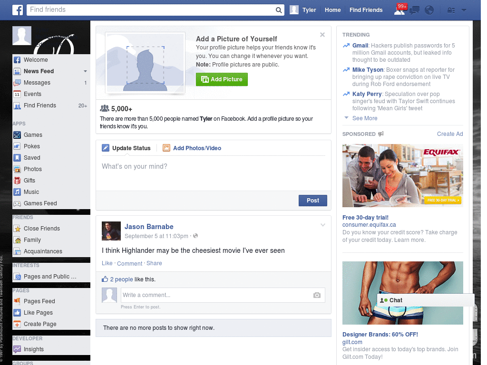Screen dimensions: 487x365
Task: Open the post options chevron on Jason's post
Action: 323,225
